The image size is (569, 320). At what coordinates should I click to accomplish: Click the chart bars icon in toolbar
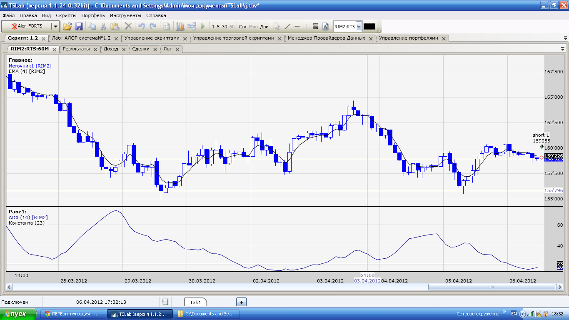pos(180,26)
